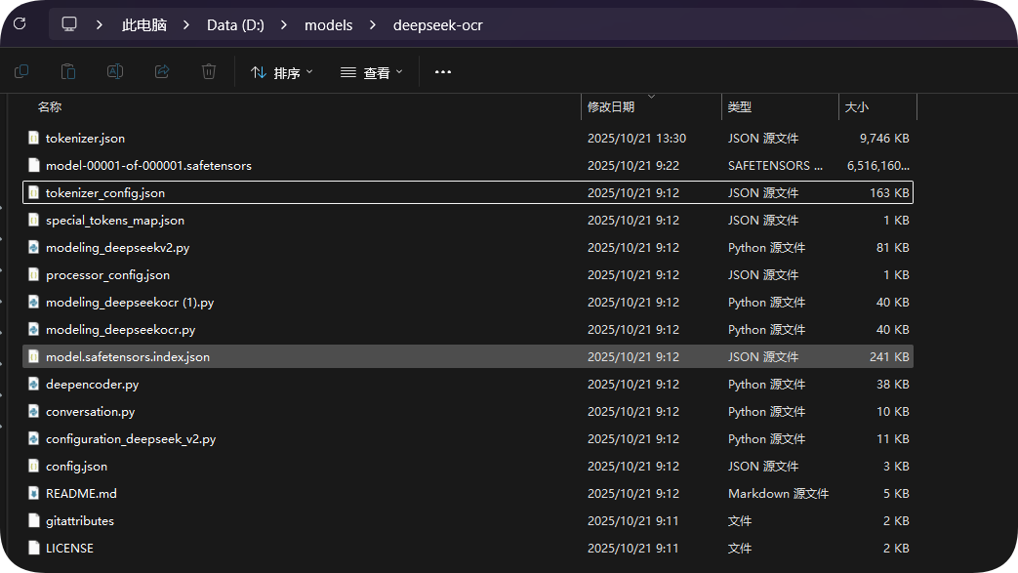
Task: Click the file icon of tokenizer.json
Action: point(34,138)
